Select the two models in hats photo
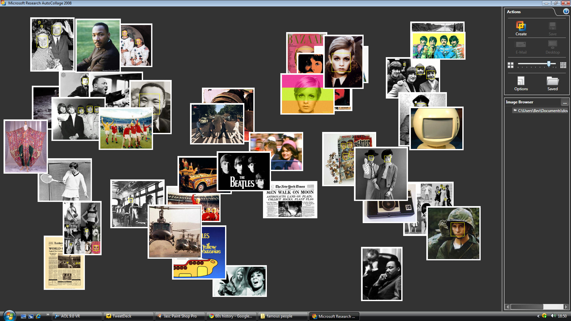The height and width of the screenshot is (321, 571). (x=381, y=174)
